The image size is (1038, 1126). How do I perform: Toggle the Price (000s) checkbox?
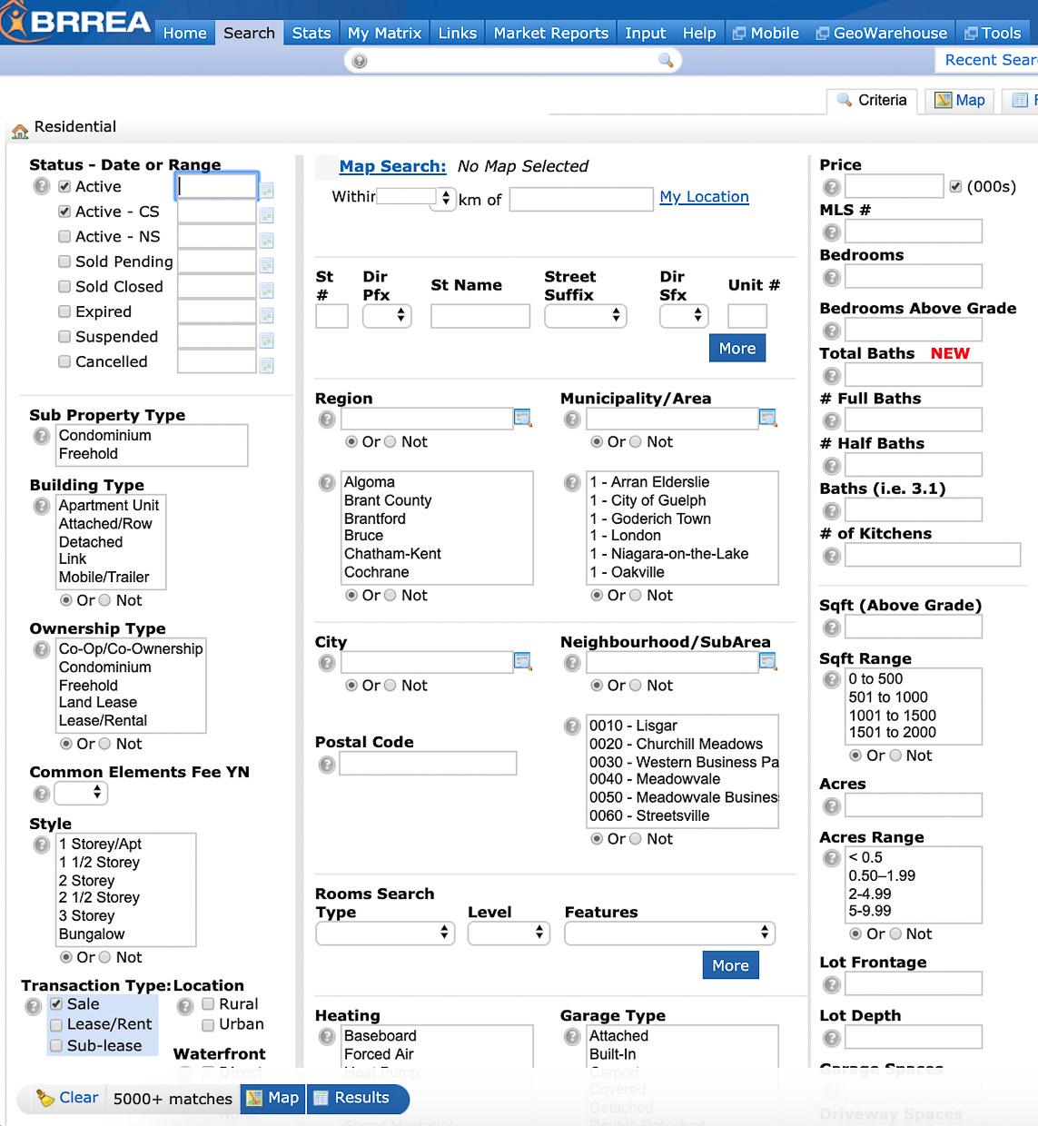955,187
